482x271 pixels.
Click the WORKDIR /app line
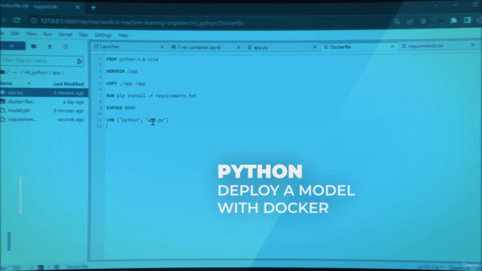(x=122, y=72)
